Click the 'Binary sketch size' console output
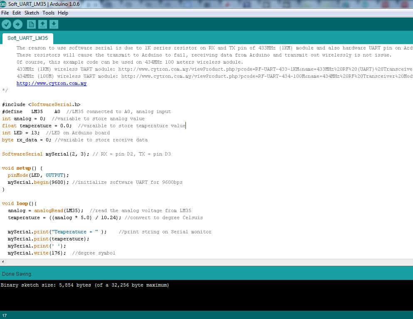Screen dimensions: 413x319 tap(85, 285)
